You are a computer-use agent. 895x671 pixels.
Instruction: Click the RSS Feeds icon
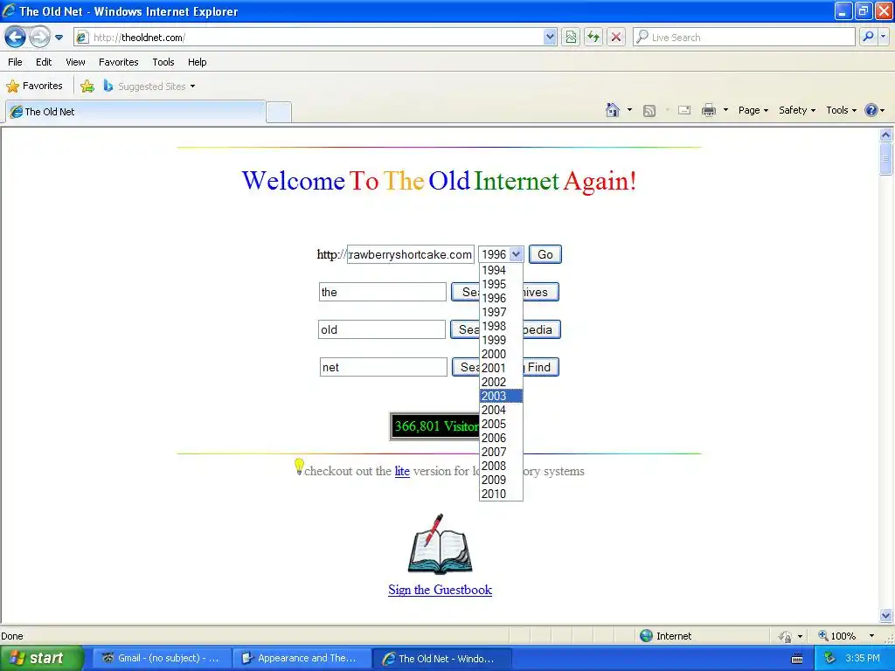point(649,111)
